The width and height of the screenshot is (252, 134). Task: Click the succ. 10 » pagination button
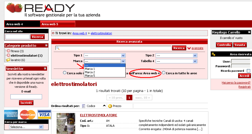[x=143, y=98]
